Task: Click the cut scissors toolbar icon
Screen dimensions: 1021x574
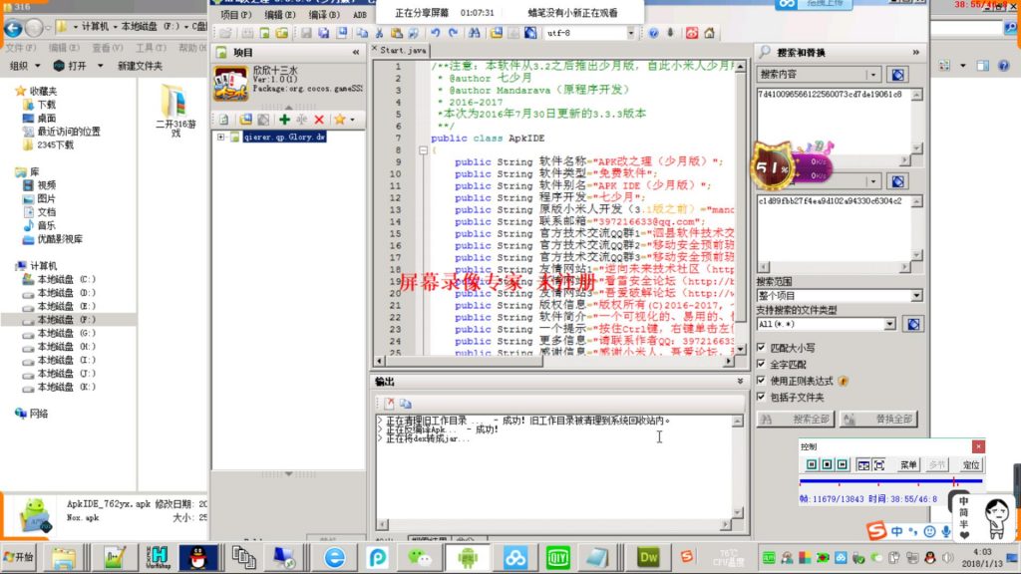Action: tap(379, 33)
